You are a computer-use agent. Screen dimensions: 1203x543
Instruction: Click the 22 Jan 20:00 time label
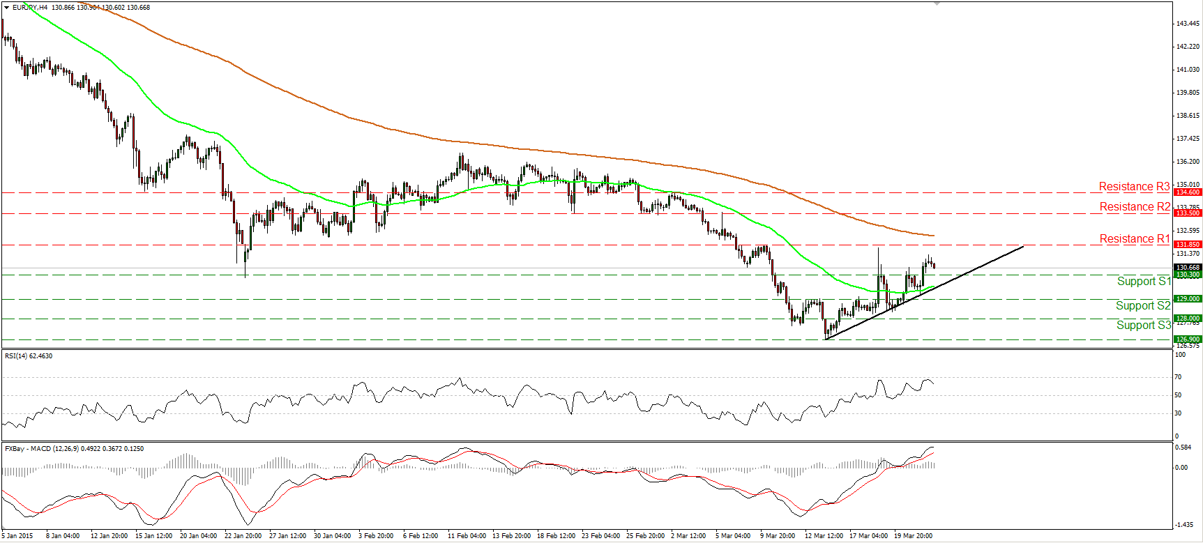pos(243,536)
